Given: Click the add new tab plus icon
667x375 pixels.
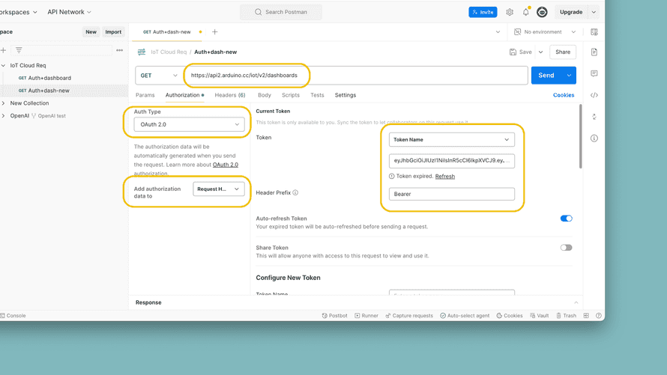Looking at the screenshot, I should point(215,32).
